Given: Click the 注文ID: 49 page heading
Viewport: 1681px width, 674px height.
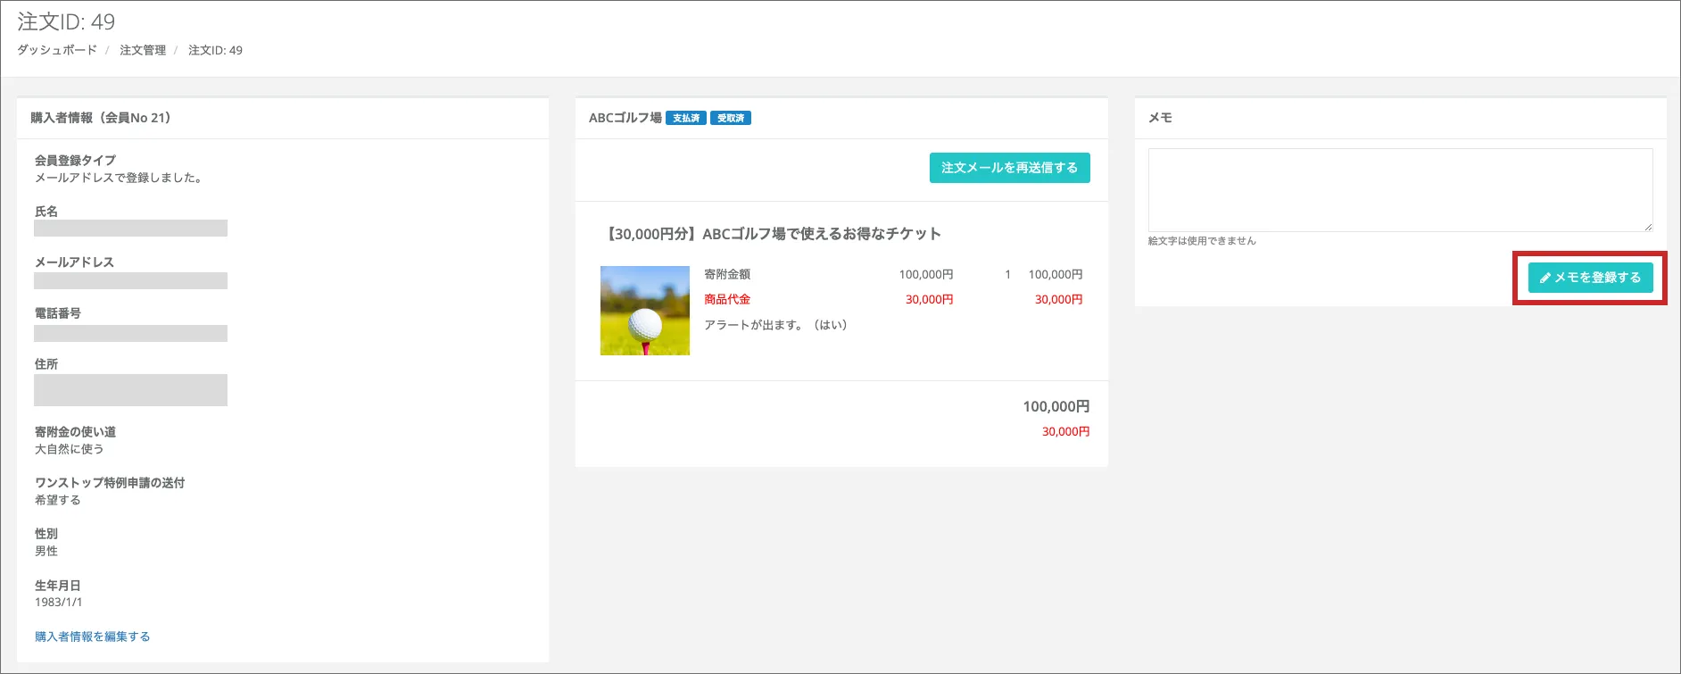Looking at the screenshot, I should 66,21.
